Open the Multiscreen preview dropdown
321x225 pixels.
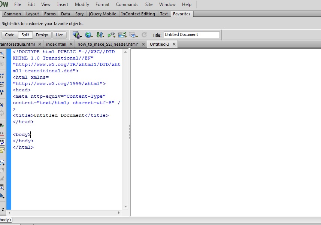point(77,35)
